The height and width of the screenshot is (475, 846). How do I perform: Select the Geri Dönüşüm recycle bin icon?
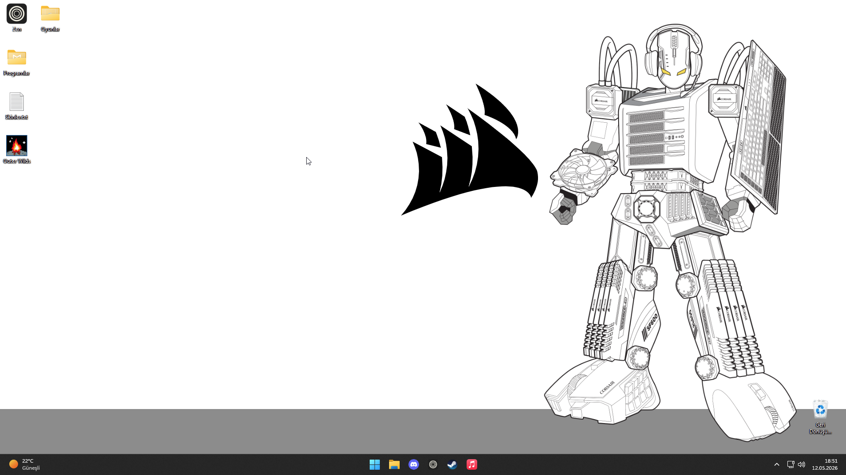click(x=820, y=417)
